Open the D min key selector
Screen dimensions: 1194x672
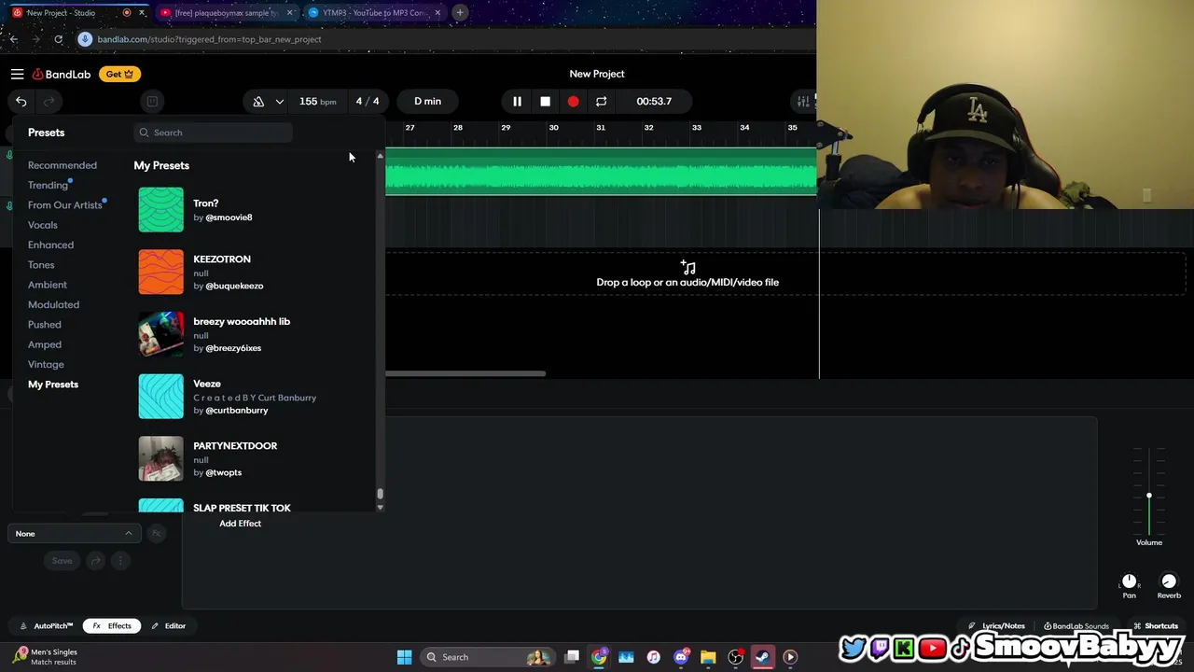427,101
